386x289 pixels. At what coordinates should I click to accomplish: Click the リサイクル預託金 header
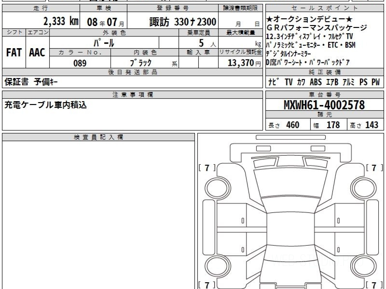click(x=241, y=52)
